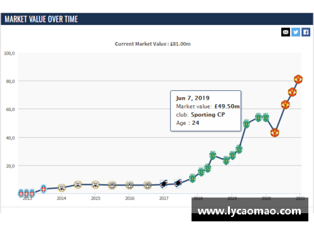Click the very first red-cross marker of 2013
The height and width of the screenshot is (227, 314).
[x=21, y=194]
